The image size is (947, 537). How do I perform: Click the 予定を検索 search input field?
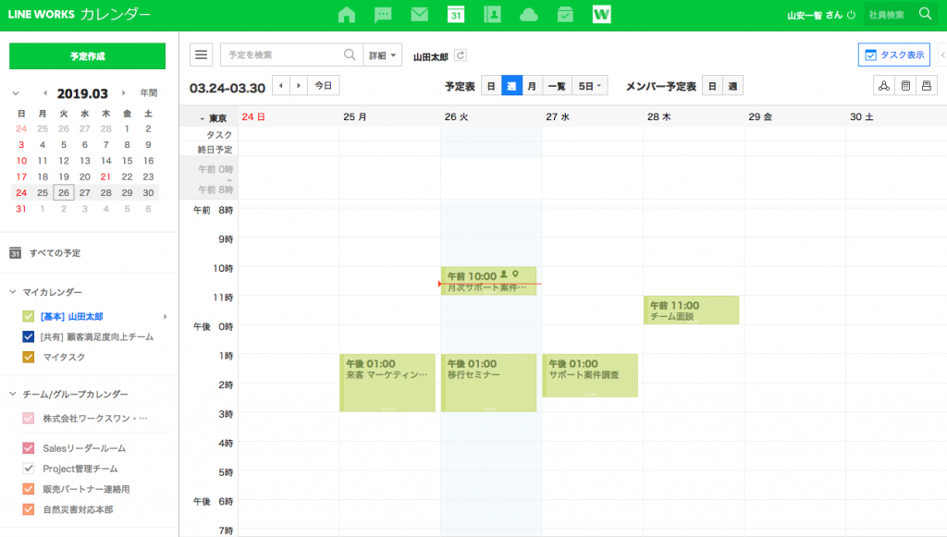[x=282, y=55]
